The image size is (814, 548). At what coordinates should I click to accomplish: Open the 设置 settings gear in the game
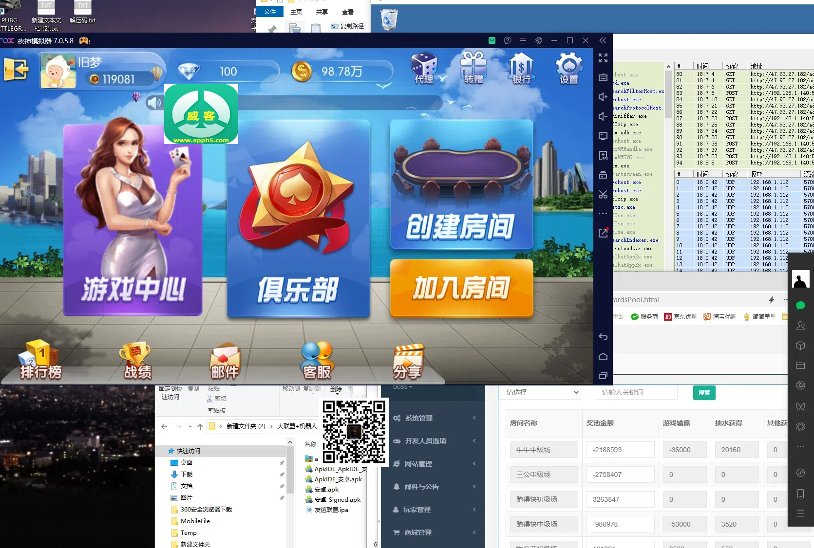click(569, 69)
